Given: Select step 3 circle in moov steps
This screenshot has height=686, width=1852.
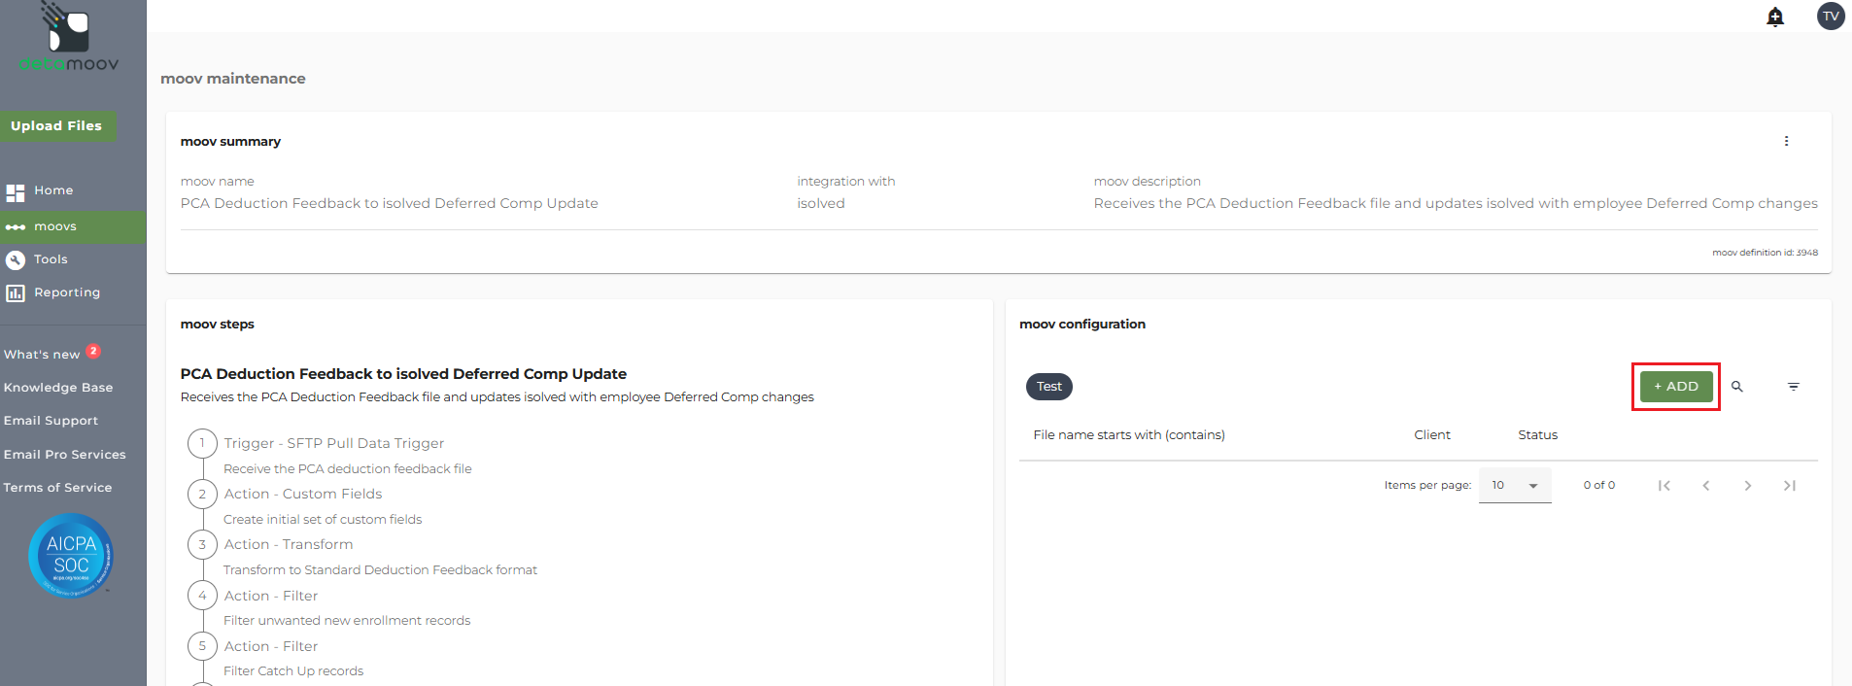Looking at the screenshot, I should click(x=202, y=544).
